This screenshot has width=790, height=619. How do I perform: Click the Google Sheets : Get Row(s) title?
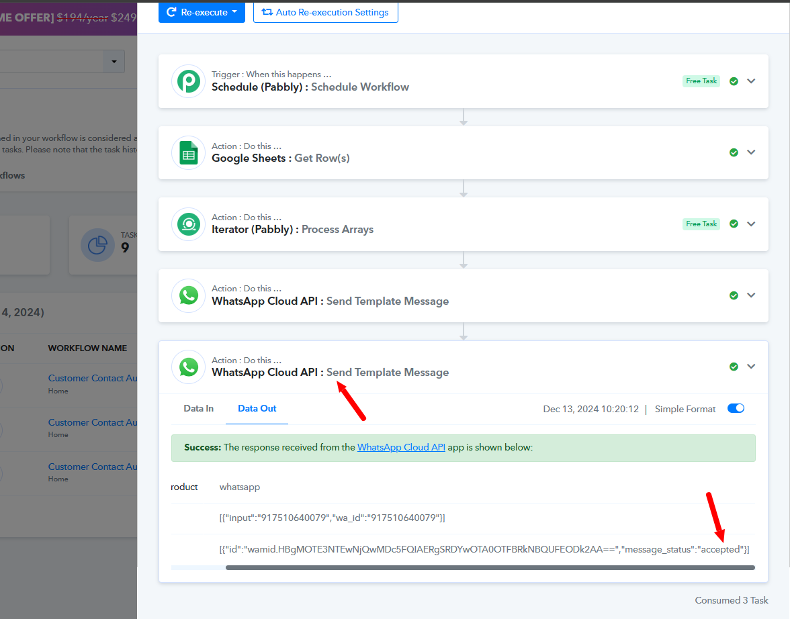click(x=281, y=158)
